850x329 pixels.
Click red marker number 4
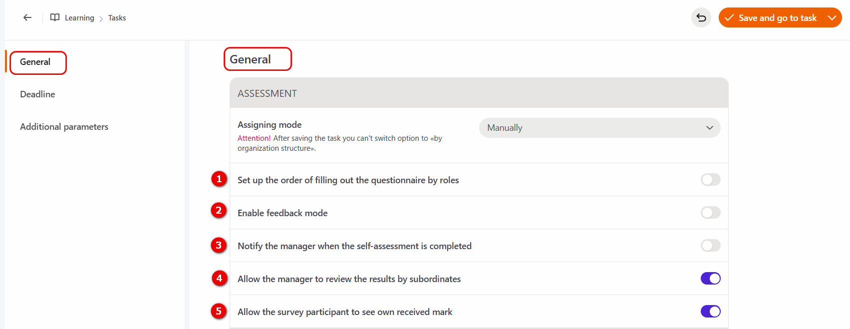pos(219,278)
